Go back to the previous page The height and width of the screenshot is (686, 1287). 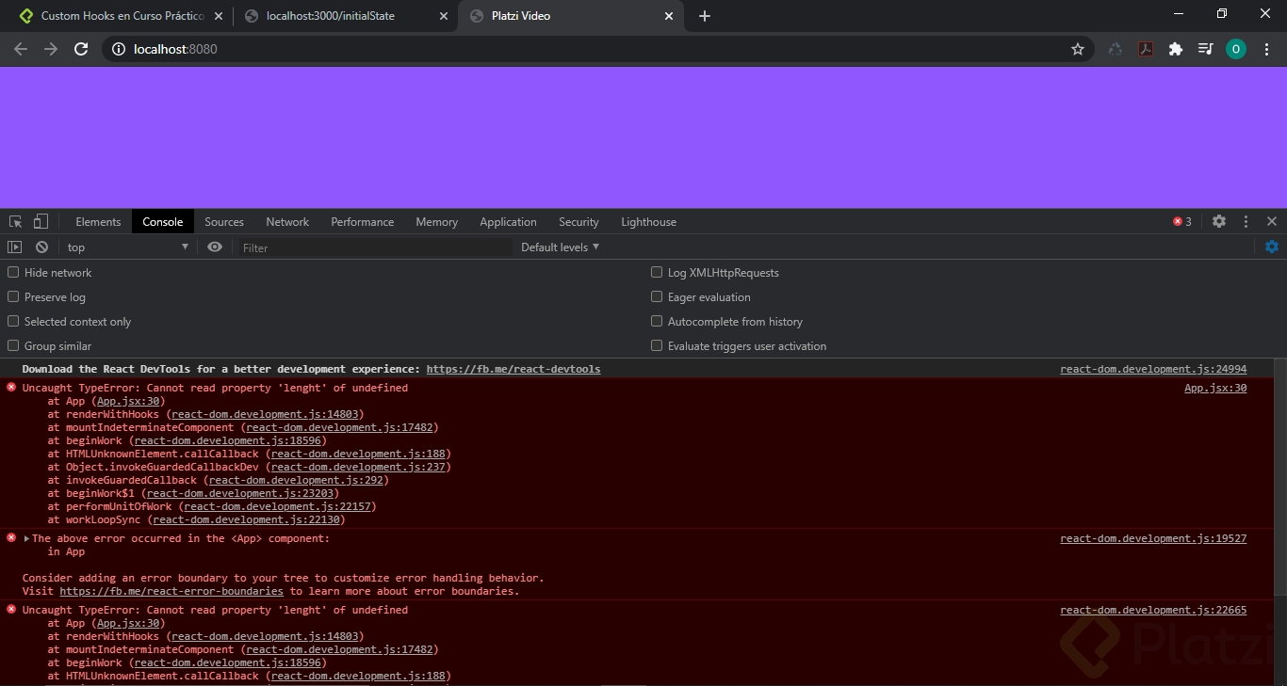(x=21, y=49)
